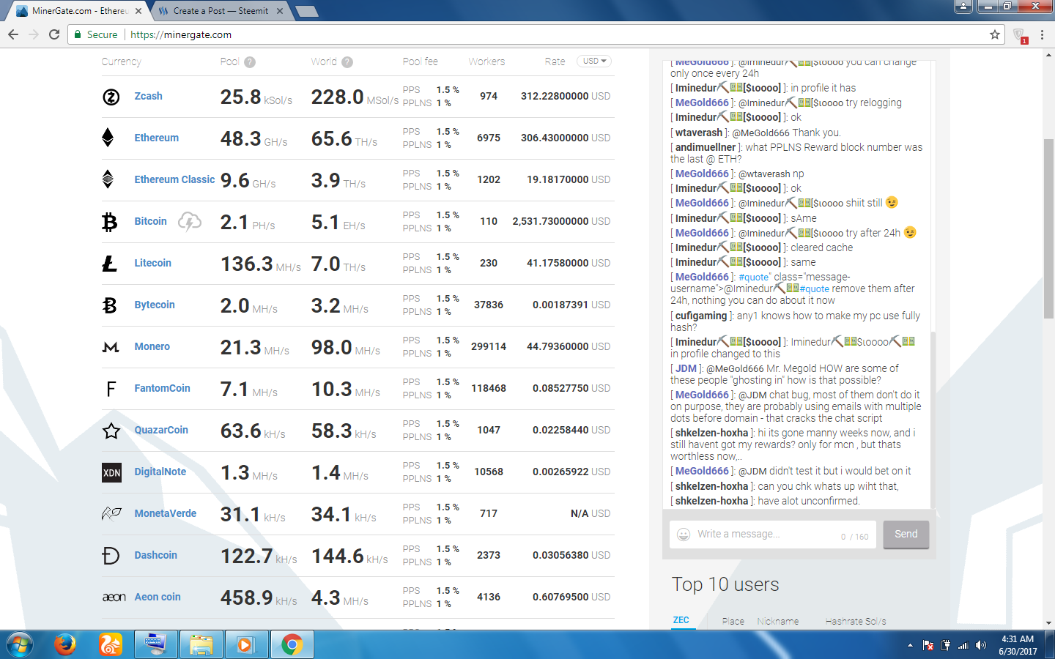Viewport: 1055px width, 659px height.
Task: Open the file explorer taskbar icon
Action: pyautogui.click(x=201, y=644)
